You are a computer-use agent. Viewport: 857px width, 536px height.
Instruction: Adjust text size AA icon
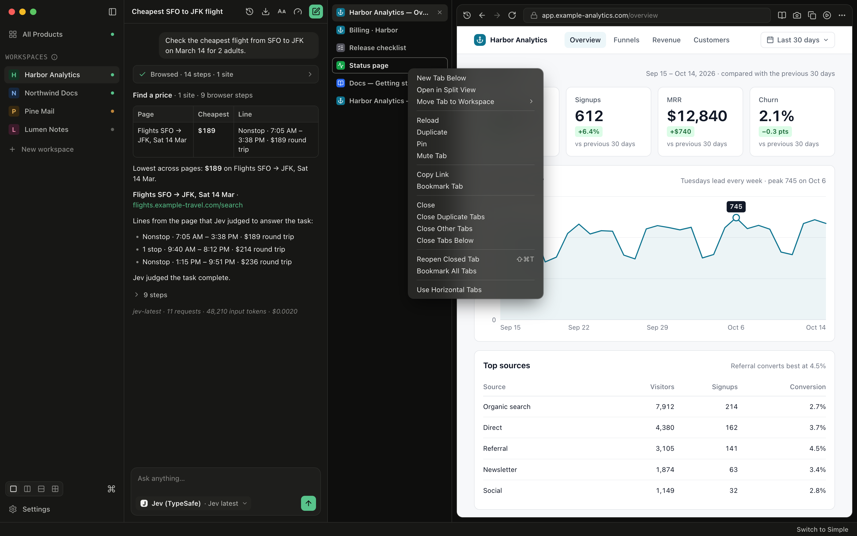coord(281,12)
